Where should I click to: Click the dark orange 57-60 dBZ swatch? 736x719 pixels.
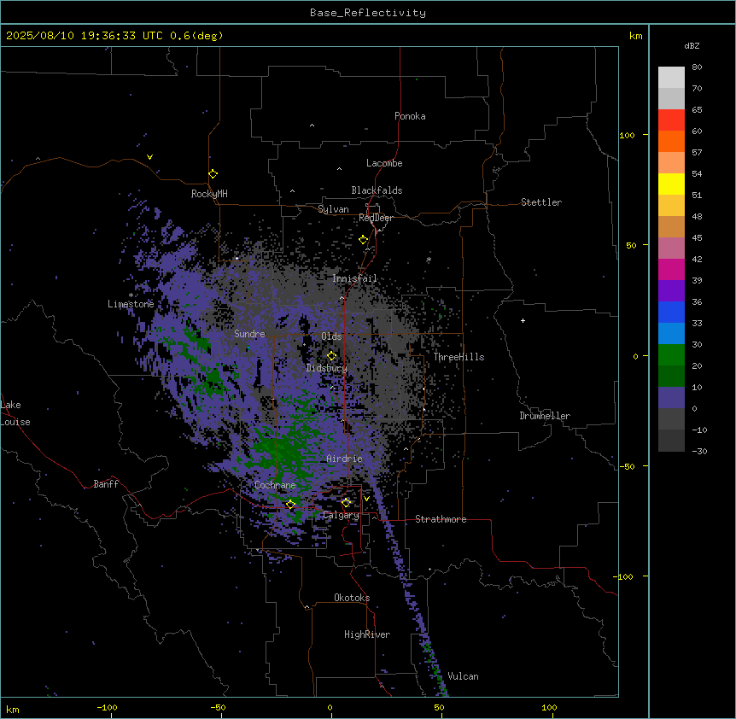click(671, 142)
